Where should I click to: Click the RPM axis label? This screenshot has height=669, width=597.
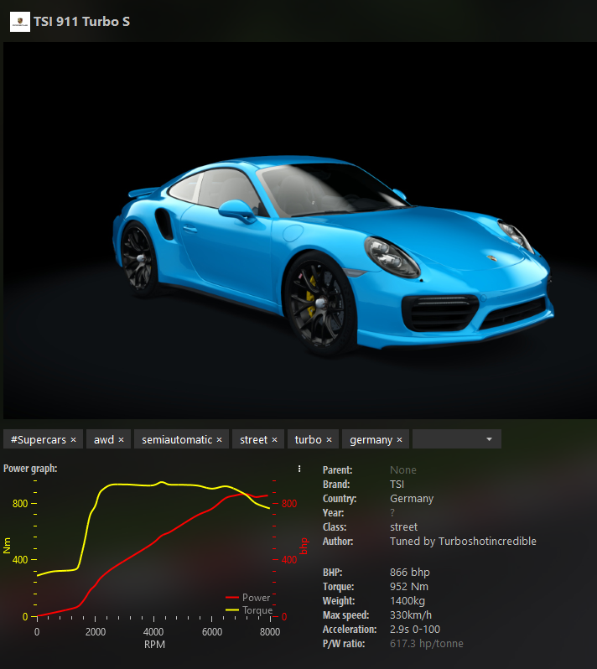[x=154, y=645]
